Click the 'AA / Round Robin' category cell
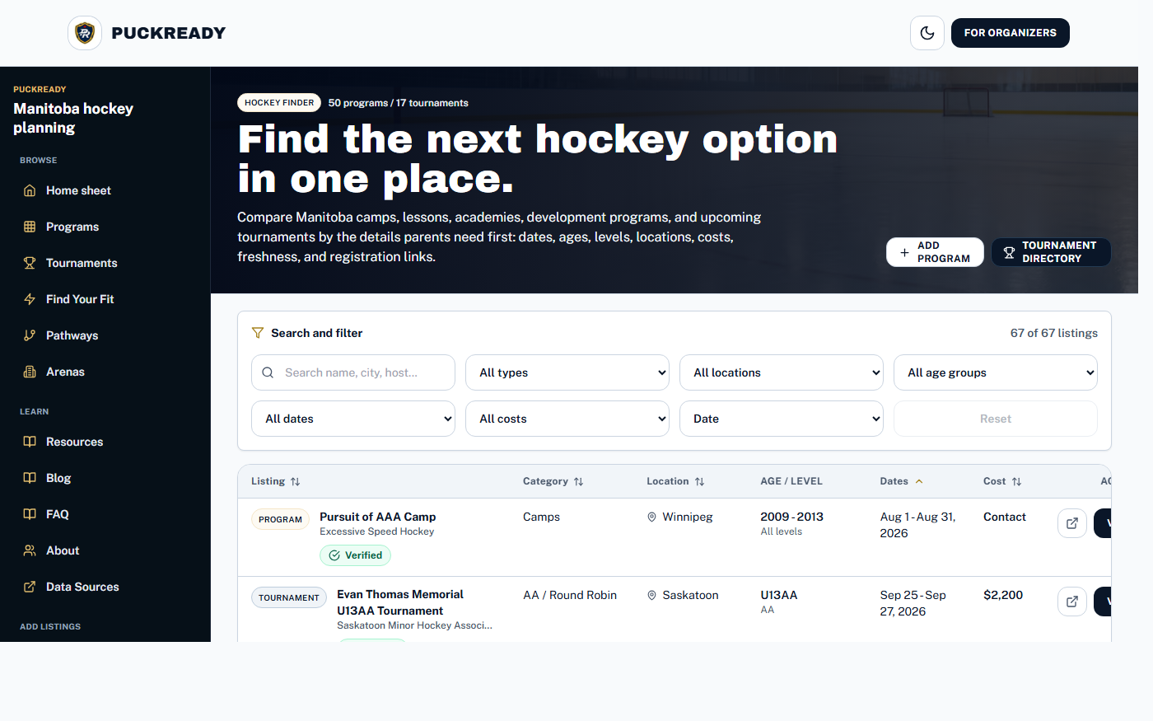Image resolution: width=1153 pixels, height=721 pixels. click(570, 595)
